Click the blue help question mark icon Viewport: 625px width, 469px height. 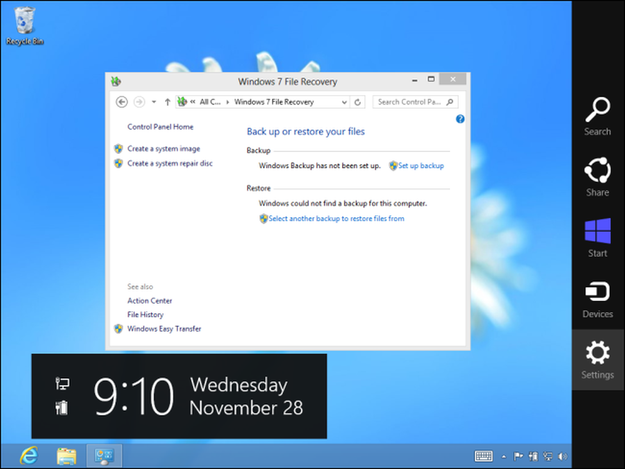click(460, 119)
